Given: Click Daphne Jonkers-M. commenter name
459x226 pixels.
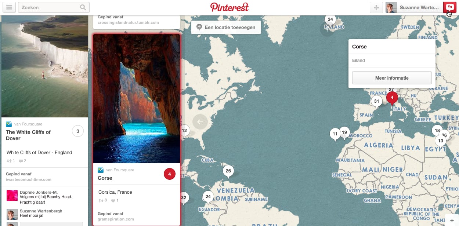Looking at the screenshot, I should 39,192.
